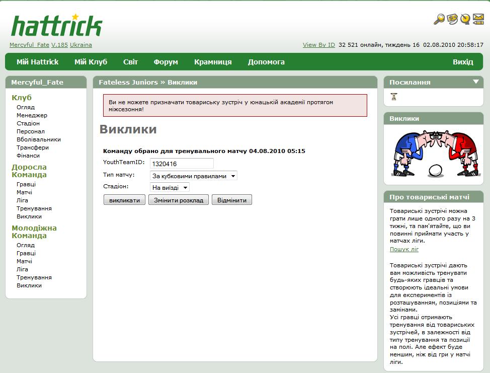
Task: Open Матчі under Доросла Команда
Action: pos(24,192)
